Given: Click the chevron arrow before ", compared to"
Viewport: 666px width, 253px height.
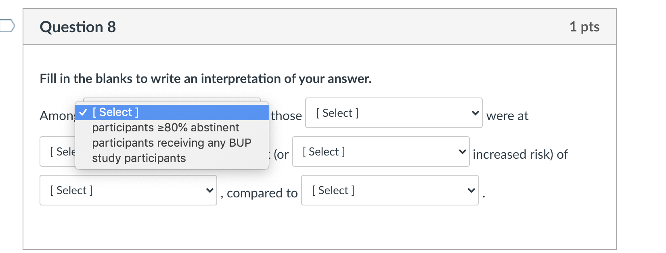Looking at the screenshot, I should [x=209, y=191].
